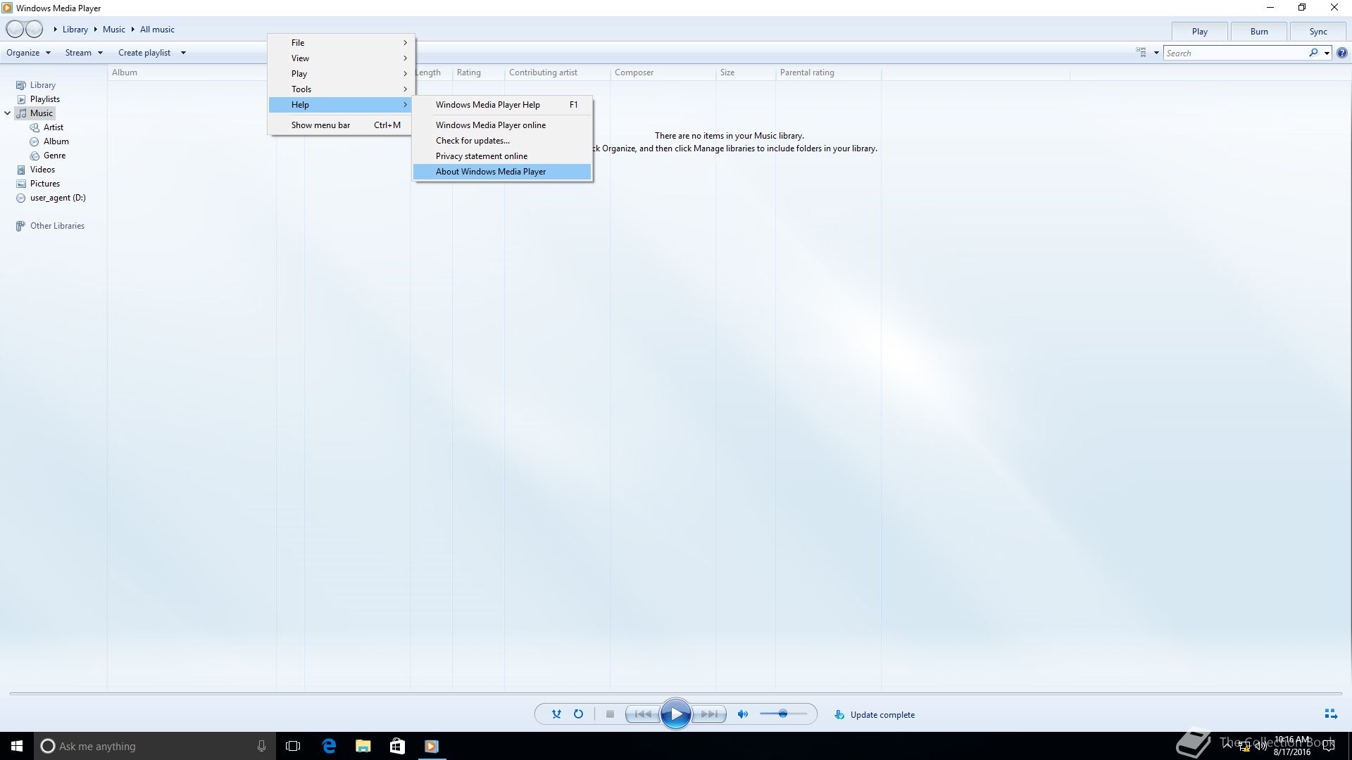Launch Microsoft Edge from taskbar
1352x760 pixels.
329,746
